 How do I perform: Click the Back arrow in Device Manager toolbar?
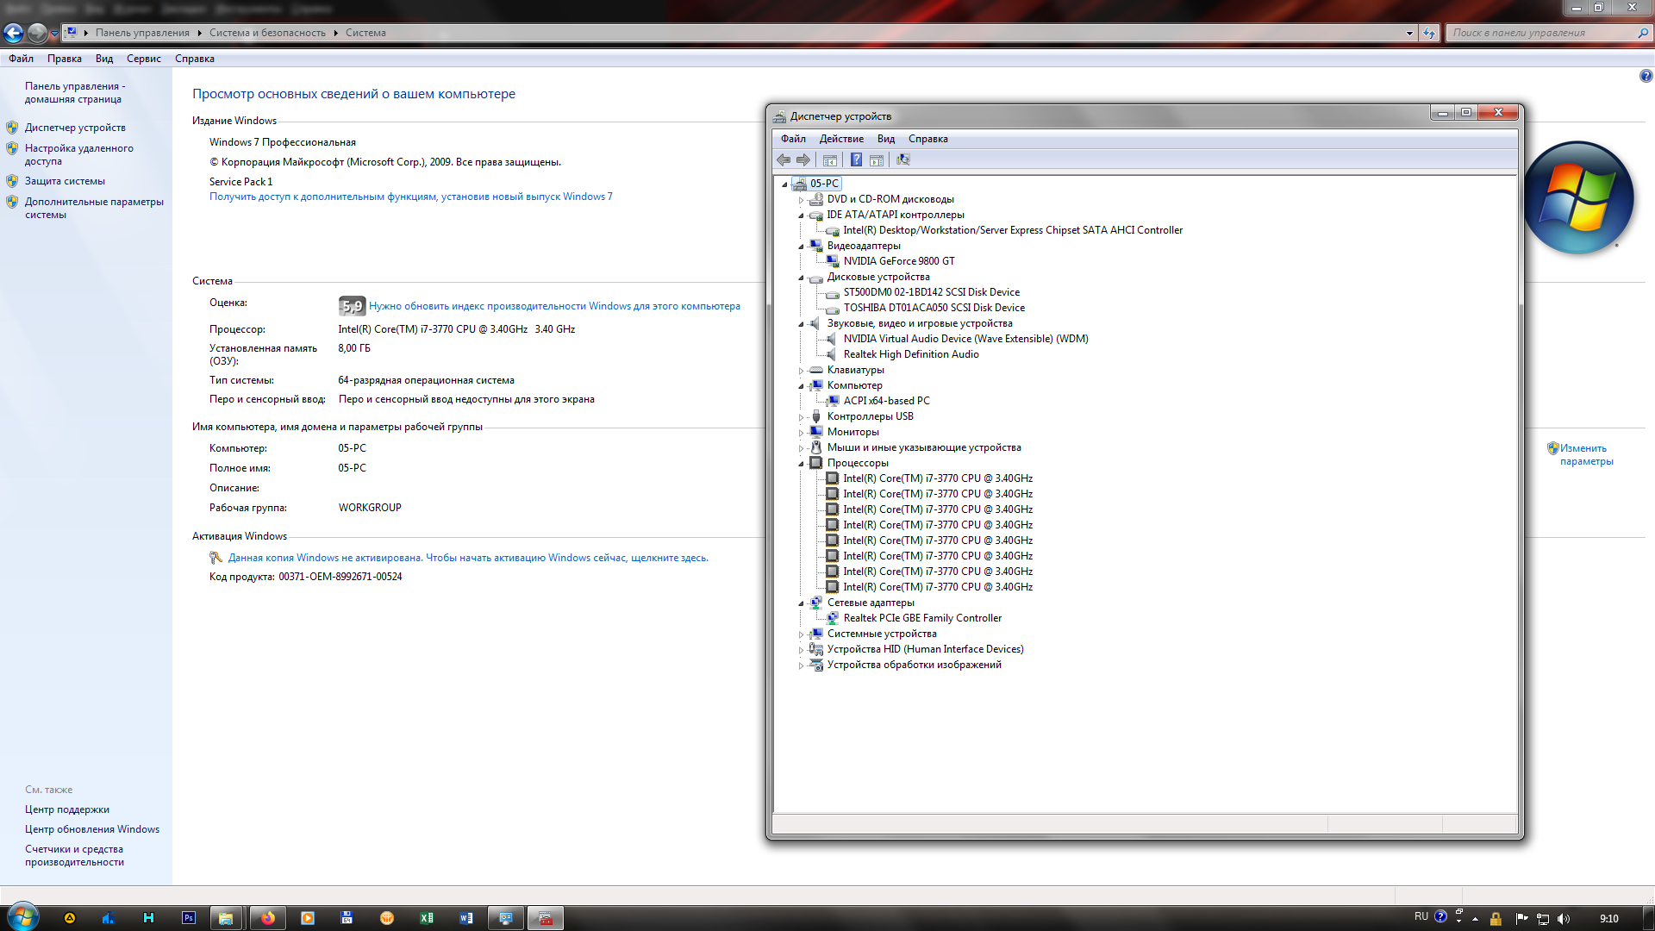(783, 159)
